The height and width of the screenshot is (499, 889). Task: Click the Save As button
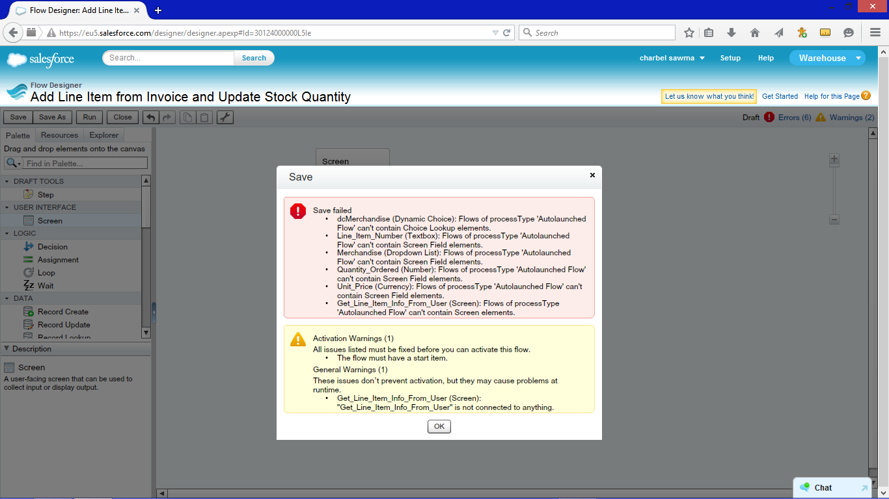(x=52, y=117)
